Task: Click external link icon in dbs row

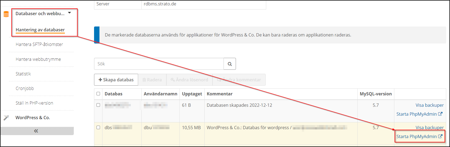Action: coord(440,136)
